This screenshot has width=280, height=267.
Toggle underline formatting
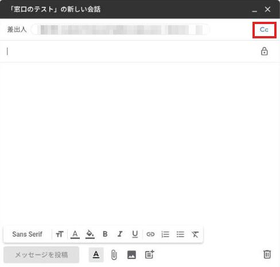tap(135, 234)
